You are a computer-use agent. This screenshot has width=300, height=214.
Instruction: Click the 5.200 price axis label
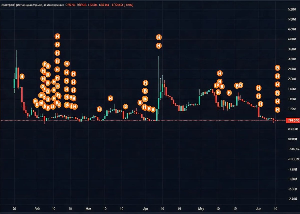292,9
